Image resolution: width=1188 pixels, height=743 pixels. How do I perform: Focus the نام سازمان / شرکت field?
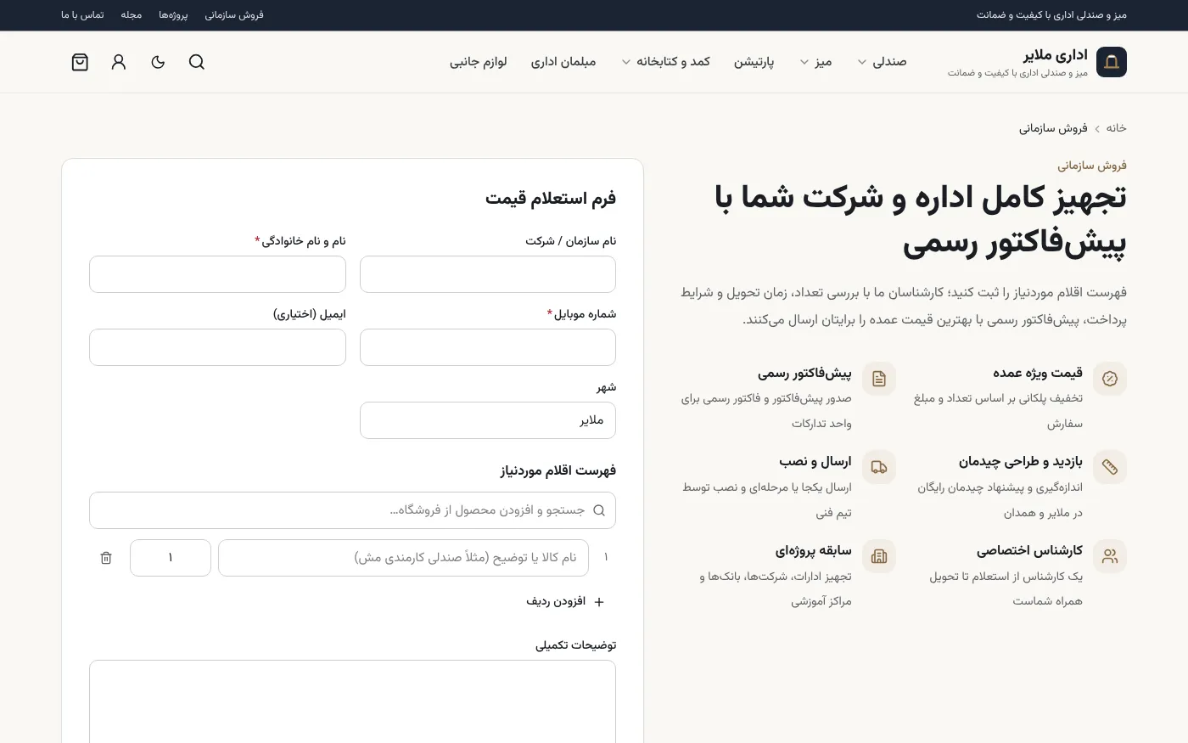pos(488,274)
